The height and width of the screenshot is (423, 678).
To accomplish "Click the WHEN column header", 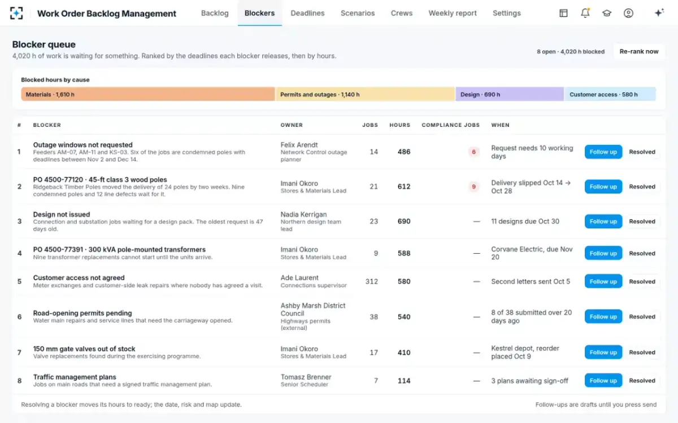I will pos(500,125).
